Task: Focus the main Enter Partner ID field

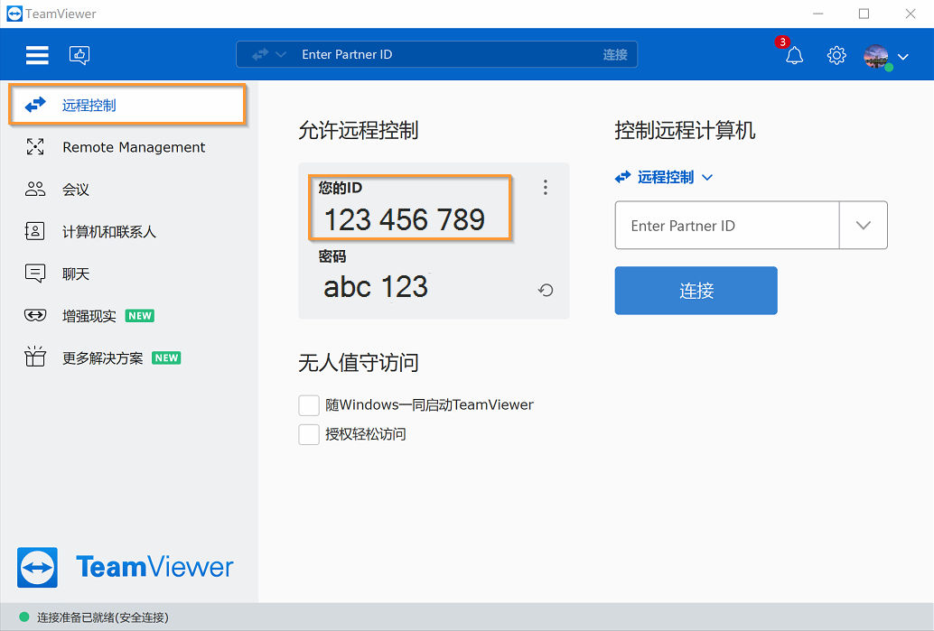Action: pyautogui.click(x=727, y=225)
